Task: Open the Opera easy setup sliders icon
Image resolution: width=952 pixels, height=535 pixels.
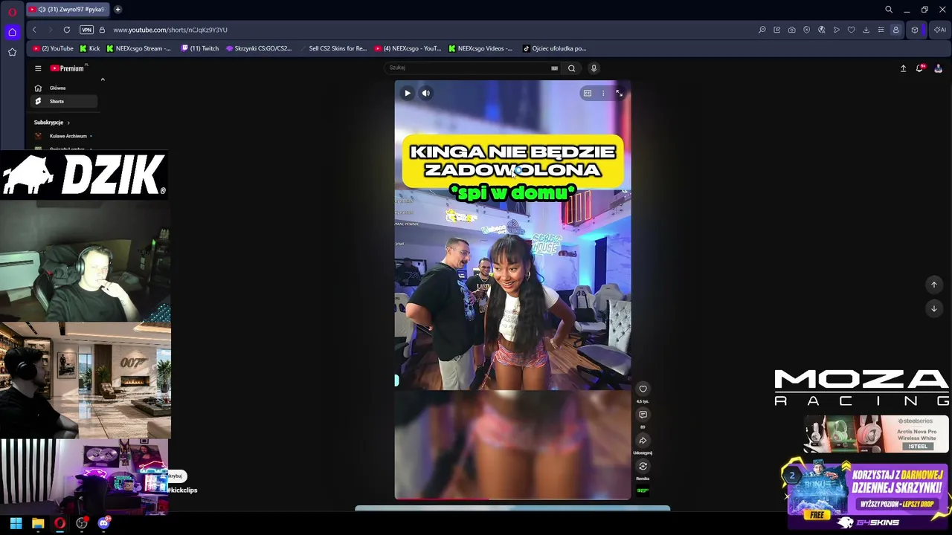Action: coord(881,30)
